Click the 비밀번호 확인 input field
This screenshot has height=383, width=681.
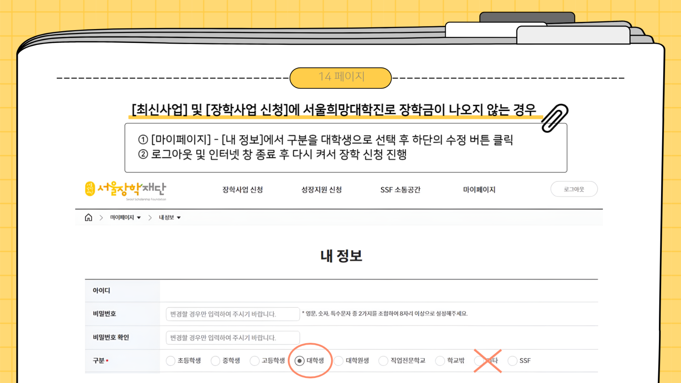tap(233, 338)
